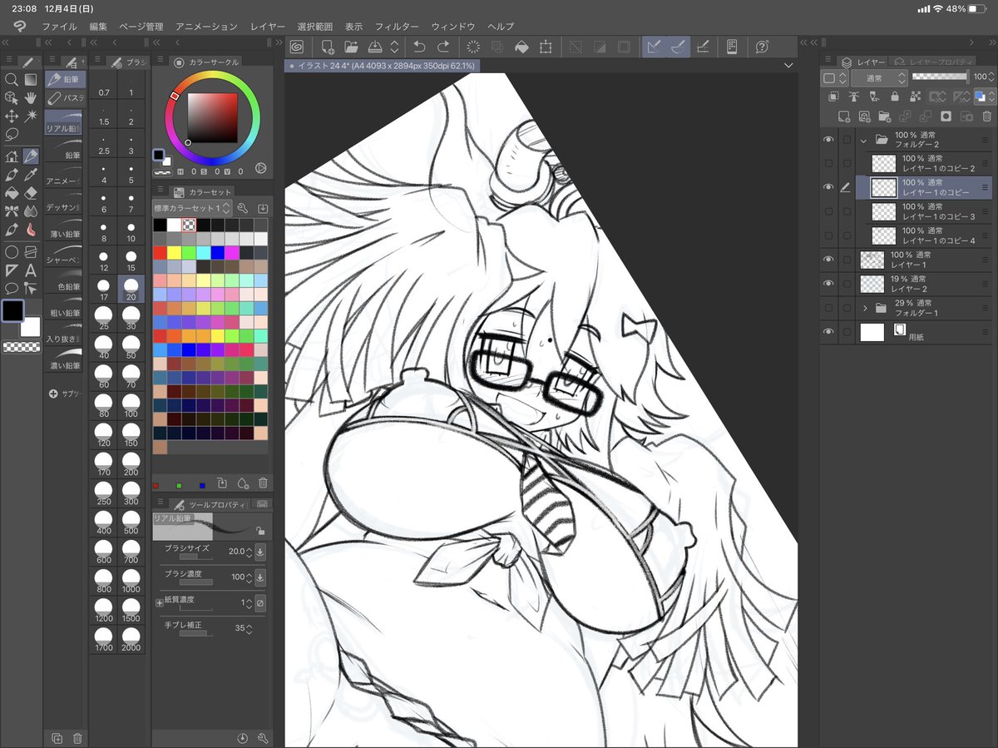Click the サブツール add button
This screenshot has height=748, width=998.
(x=54, y=394)
